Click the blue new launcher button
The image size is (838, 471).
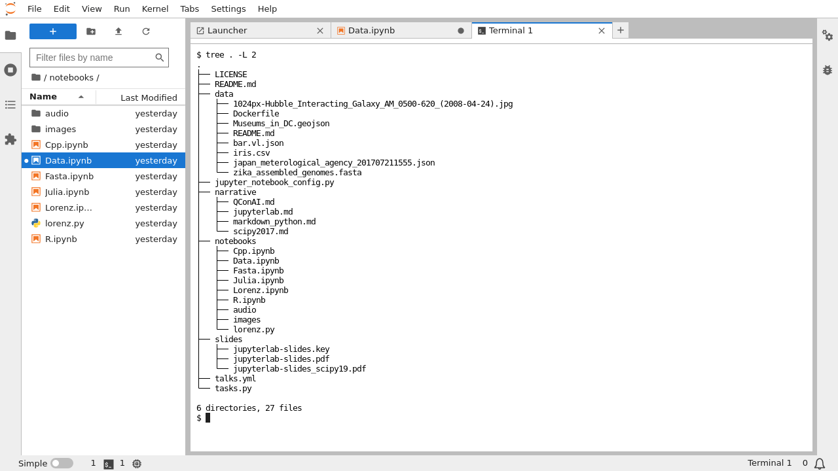pyautogui.click(x=53, y=31)
